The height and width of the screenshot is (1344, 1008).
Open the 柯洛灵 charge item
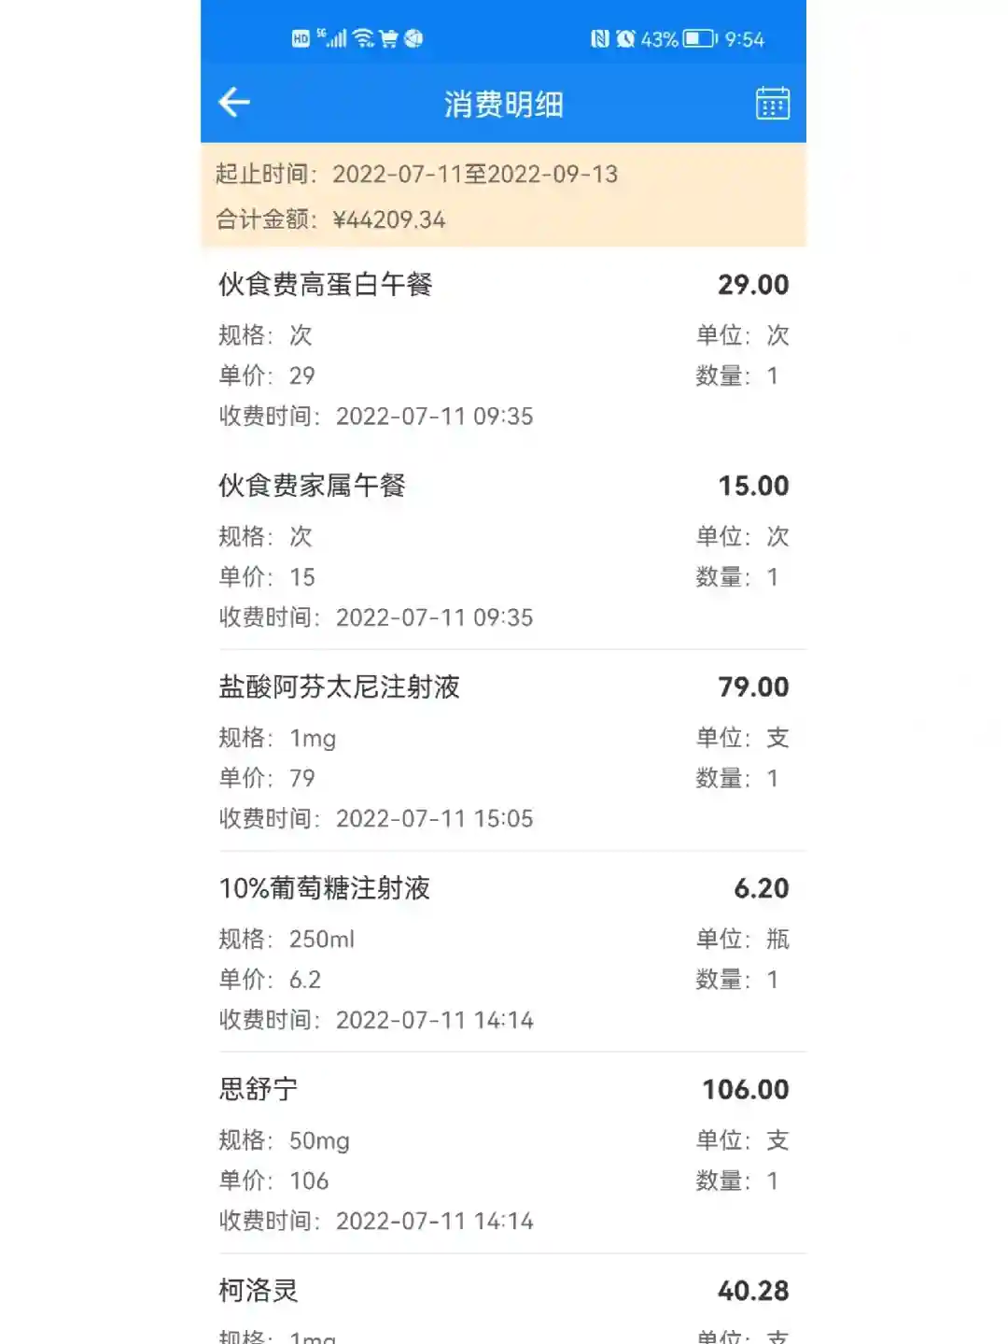point(258,1291)
